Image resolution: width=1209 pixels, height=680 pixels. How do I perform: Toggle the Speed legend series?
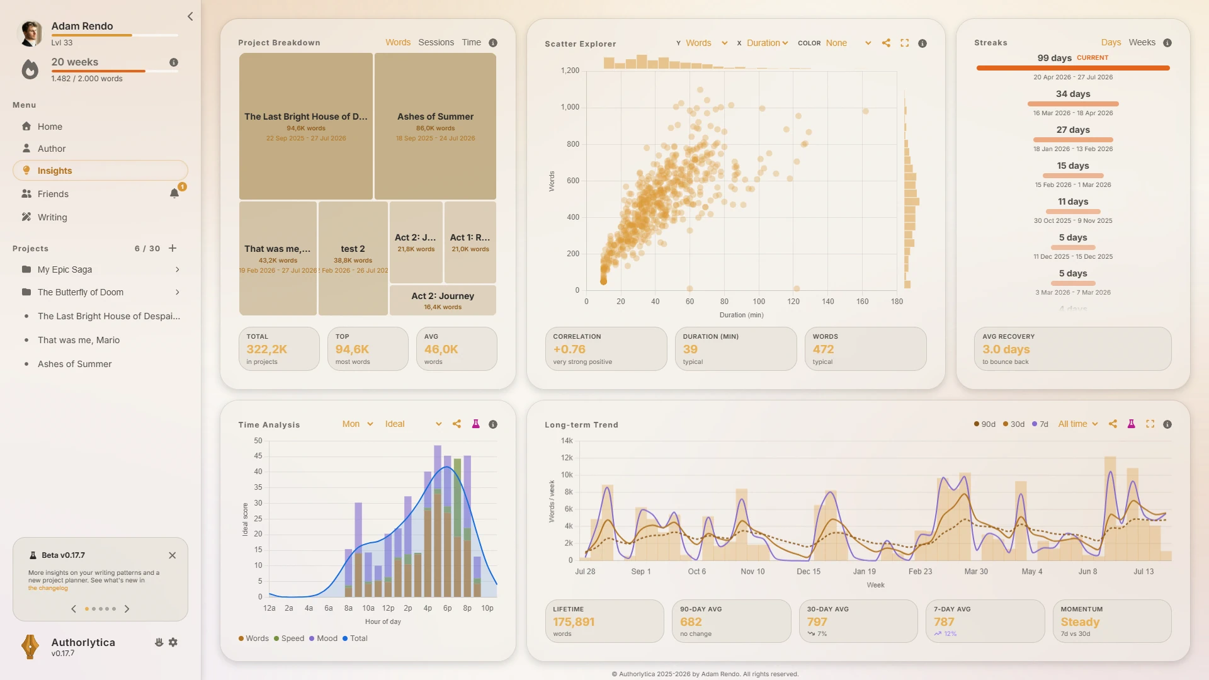coord(289,638)
